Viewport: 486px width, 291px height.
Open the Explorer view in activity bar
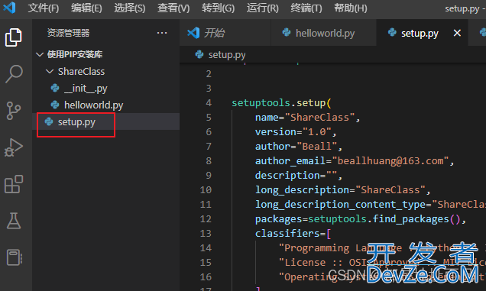click(14, 37)
